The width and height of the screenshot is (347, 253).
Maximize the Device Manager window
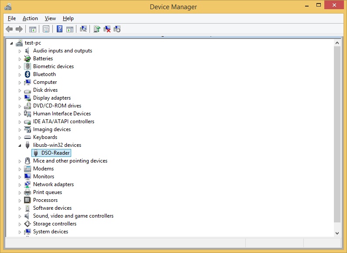pyautogui.click(x=319, y=5)
